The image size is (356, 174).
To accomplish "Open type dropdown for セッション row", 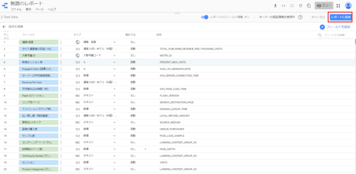I will 114,163.
